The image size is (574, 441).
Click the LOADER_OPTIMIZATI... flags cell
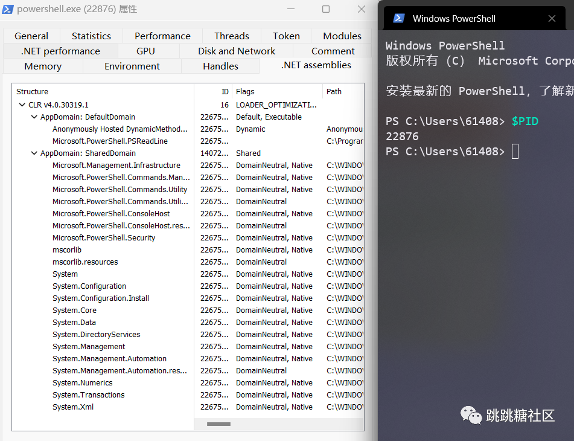coord(276,105)
